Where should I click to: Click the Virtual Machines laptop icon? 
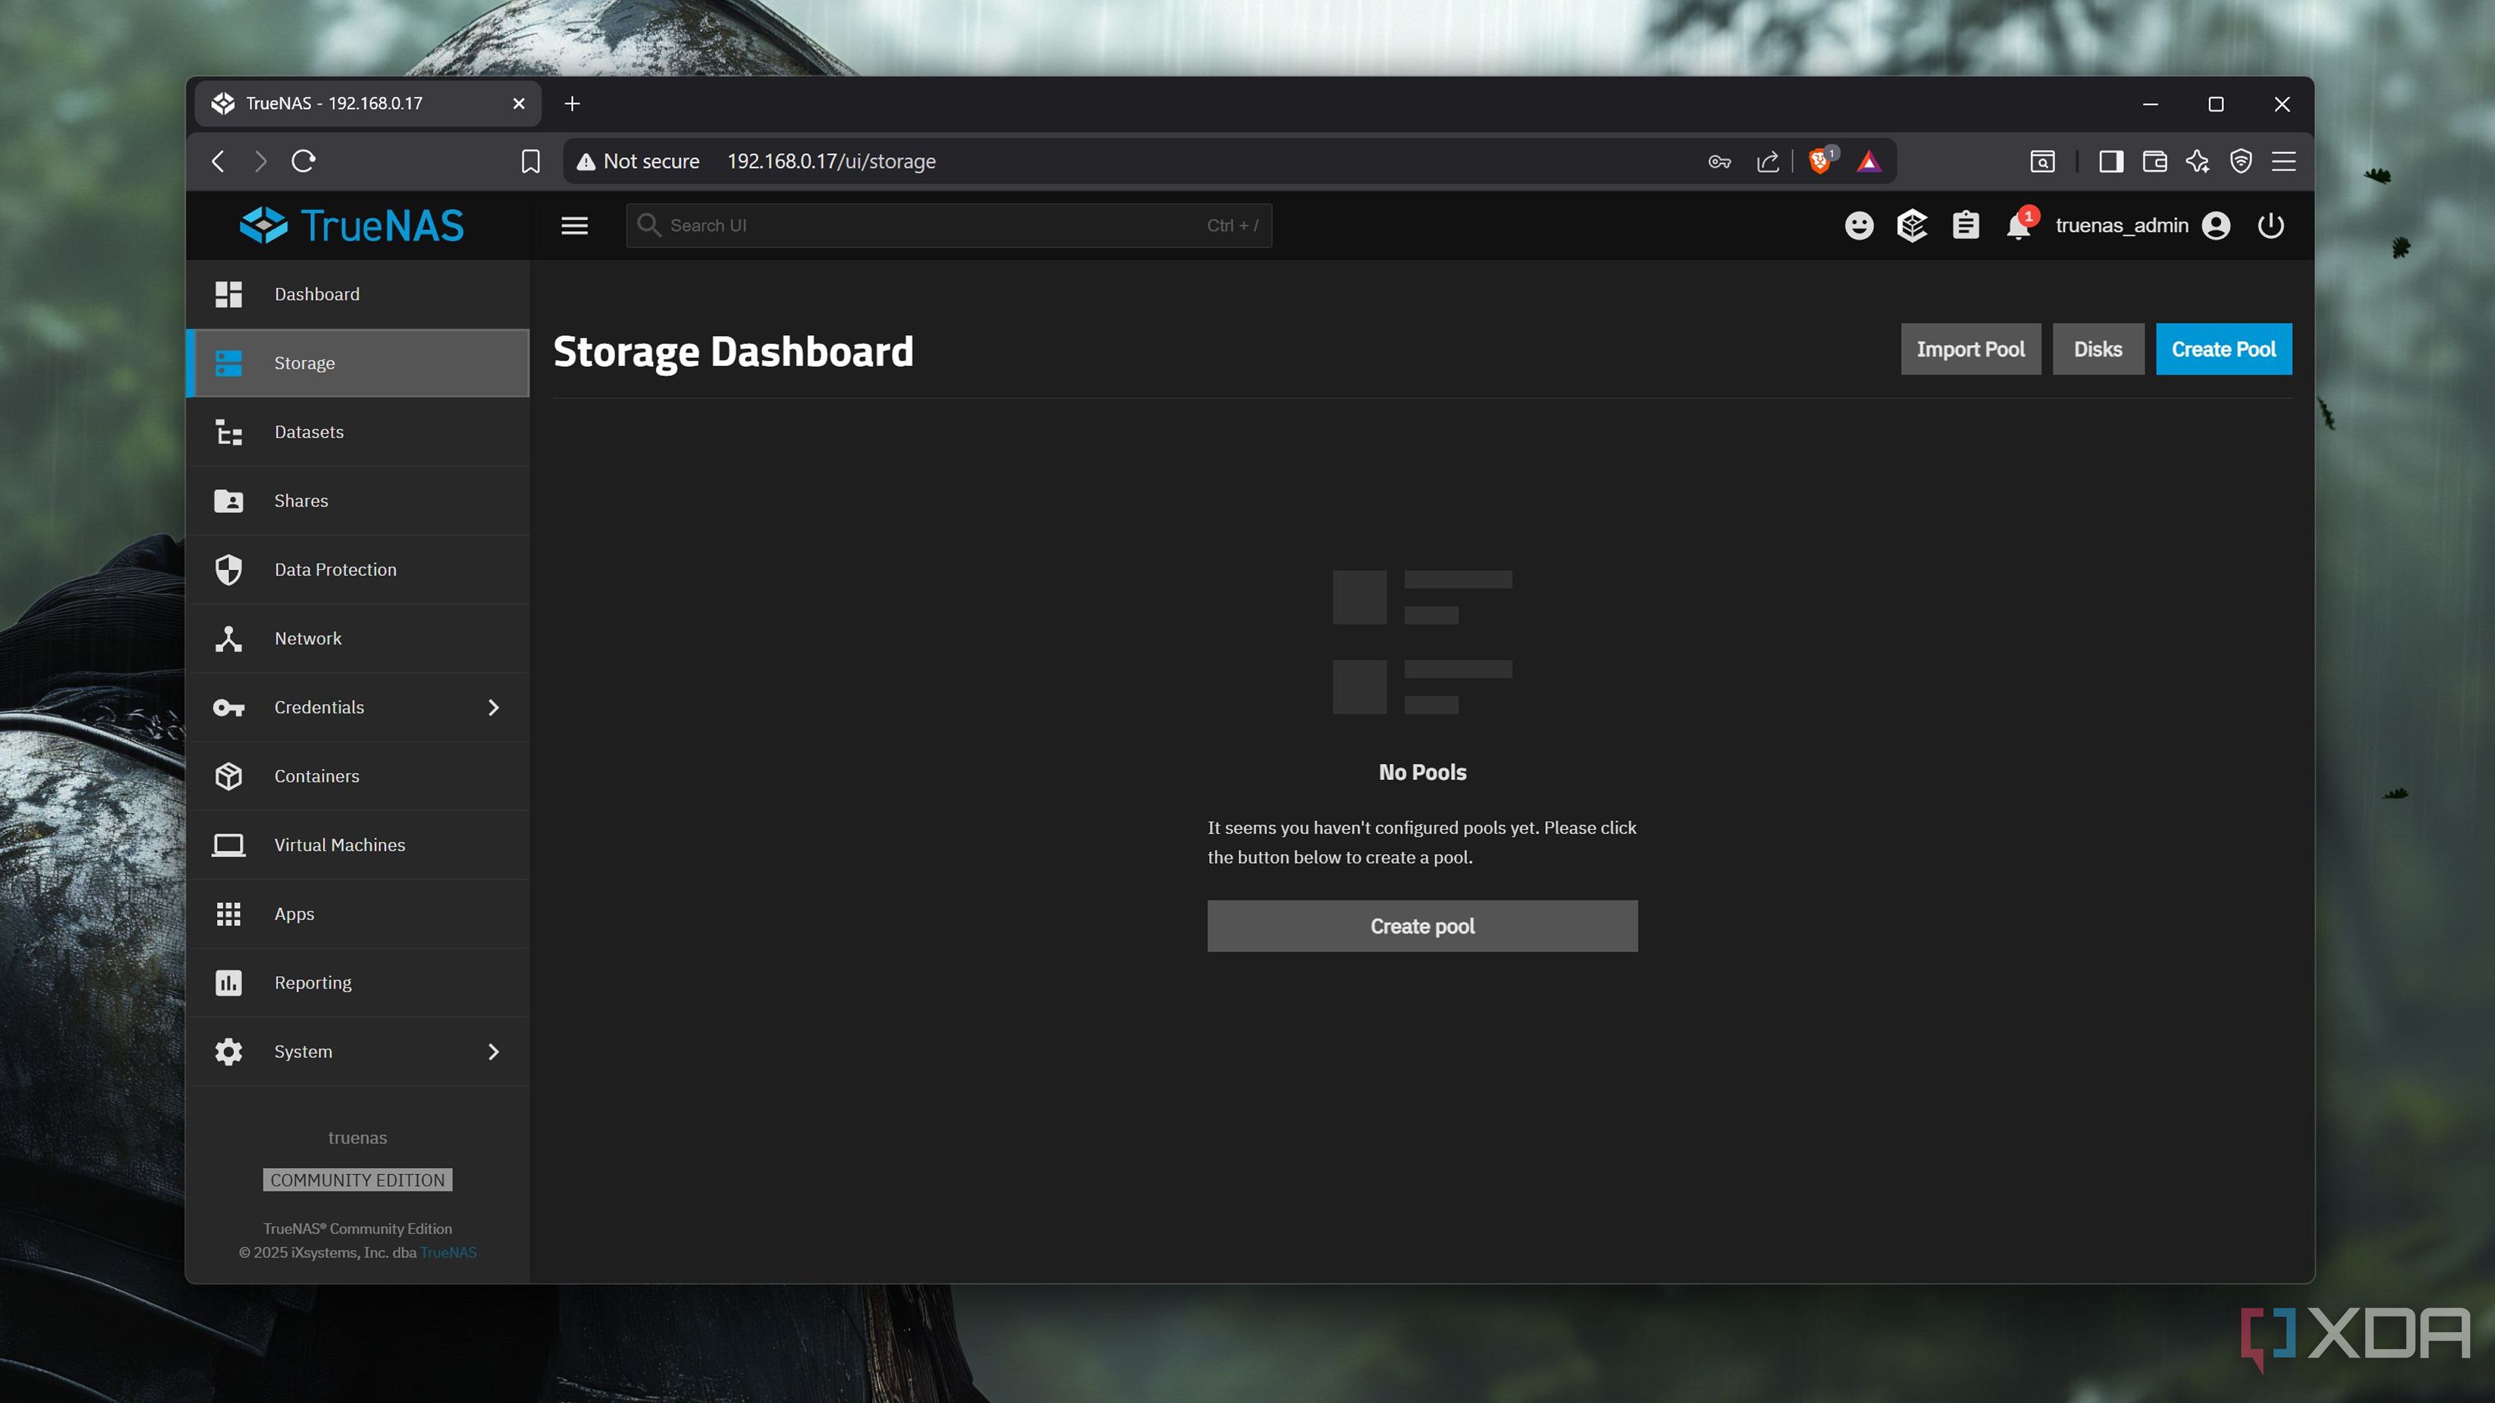(229, 845)
